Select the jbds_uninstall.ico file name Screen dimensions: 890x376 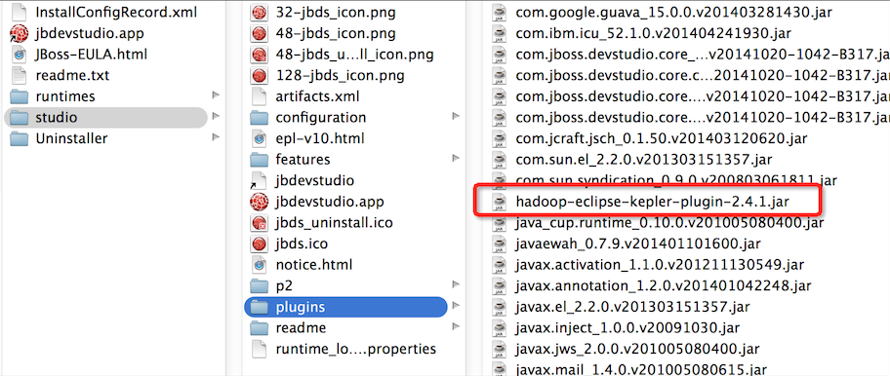tap(334, 222)
